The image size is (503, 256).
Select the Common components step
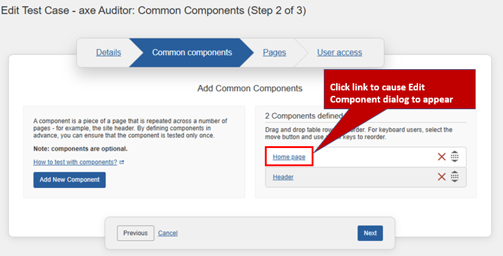(192, 53)
